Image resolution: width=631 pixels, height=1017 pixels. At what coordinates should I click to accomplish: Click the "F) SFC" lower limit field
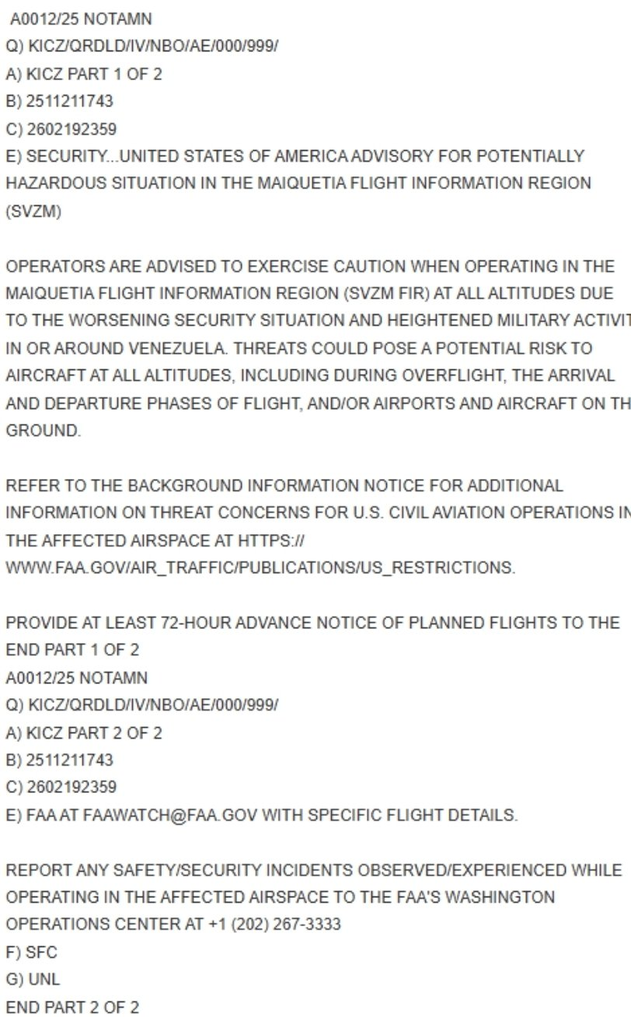point(32,952)
